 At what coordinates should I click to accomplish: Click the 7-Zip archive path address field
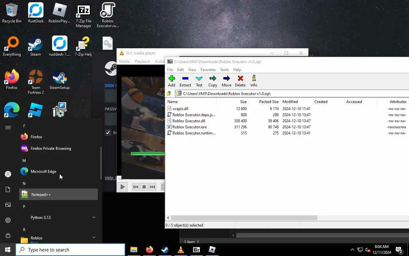[292, 93]
